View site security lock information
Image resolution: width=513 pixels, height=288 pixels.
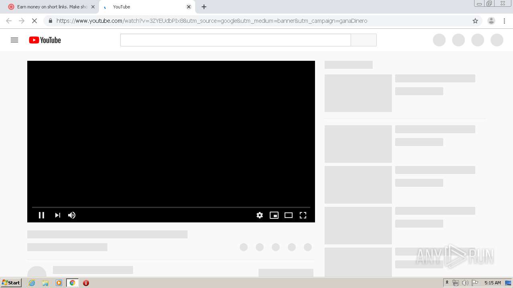click(x=50, y=21)
